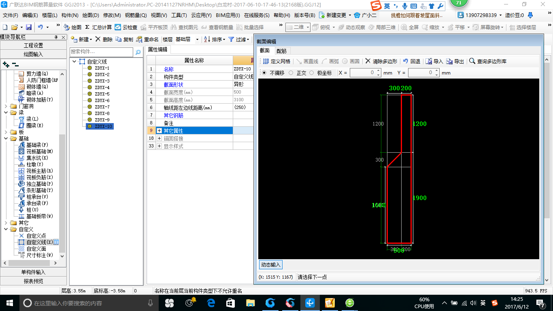Select the 画圆 draw circle tool

351,62
